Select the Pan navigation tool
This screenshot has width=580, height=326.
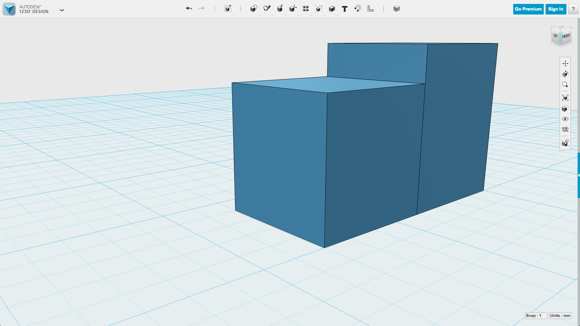[565, 63]
